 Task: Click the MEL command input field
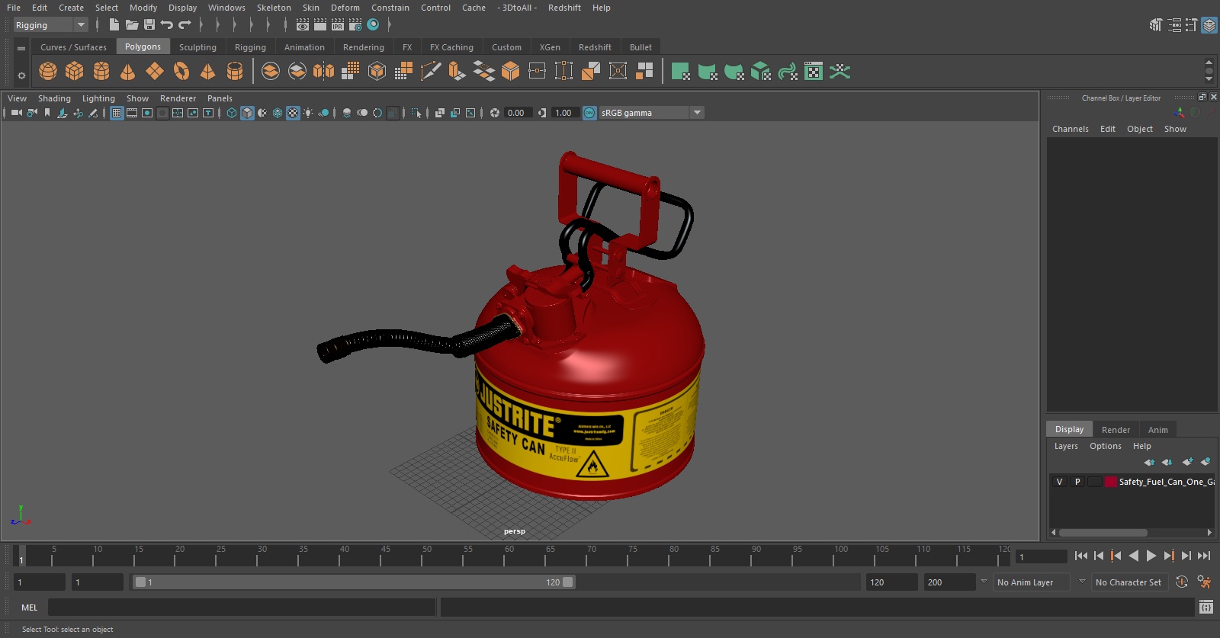pos(242,608)
